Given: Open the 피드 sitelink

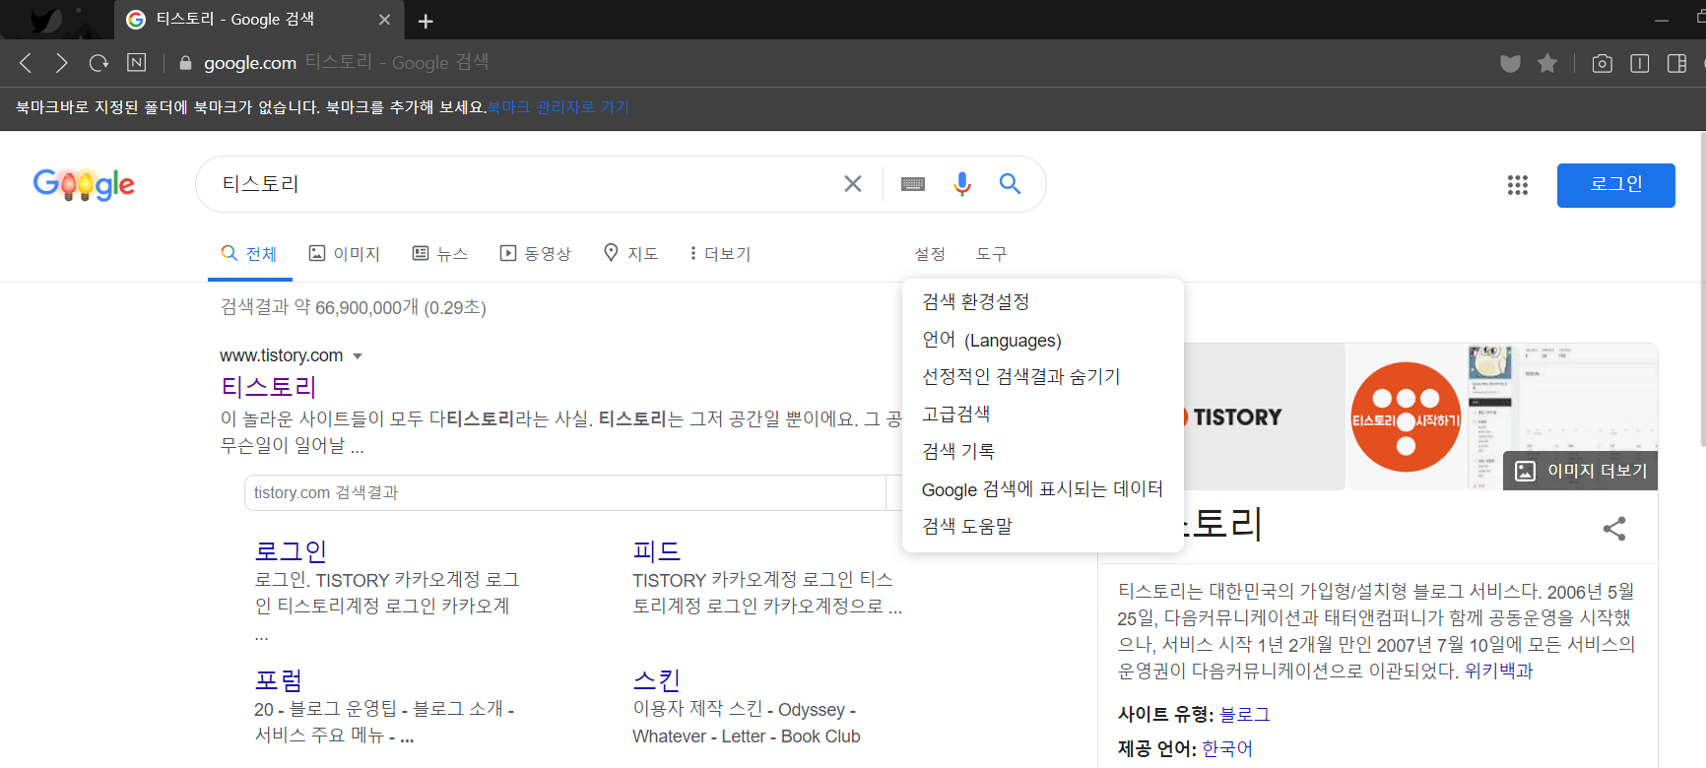Looking at the screenshot, I should tap(657, 551).
